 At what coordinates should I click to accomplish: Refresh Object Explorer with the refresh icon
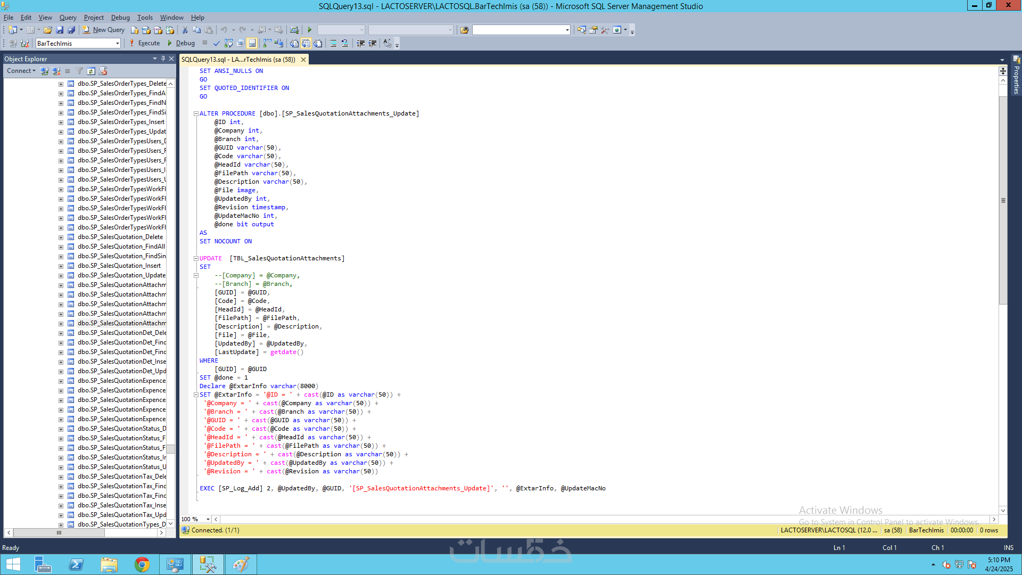pyautogui.click(x=91, y=71)
